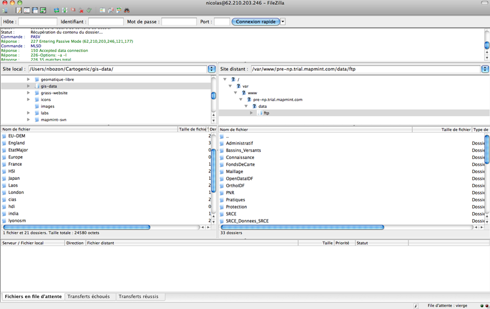The image size is (490, 309).
Task: Expand the ftp remote folder node
Action: click(251, 113)
